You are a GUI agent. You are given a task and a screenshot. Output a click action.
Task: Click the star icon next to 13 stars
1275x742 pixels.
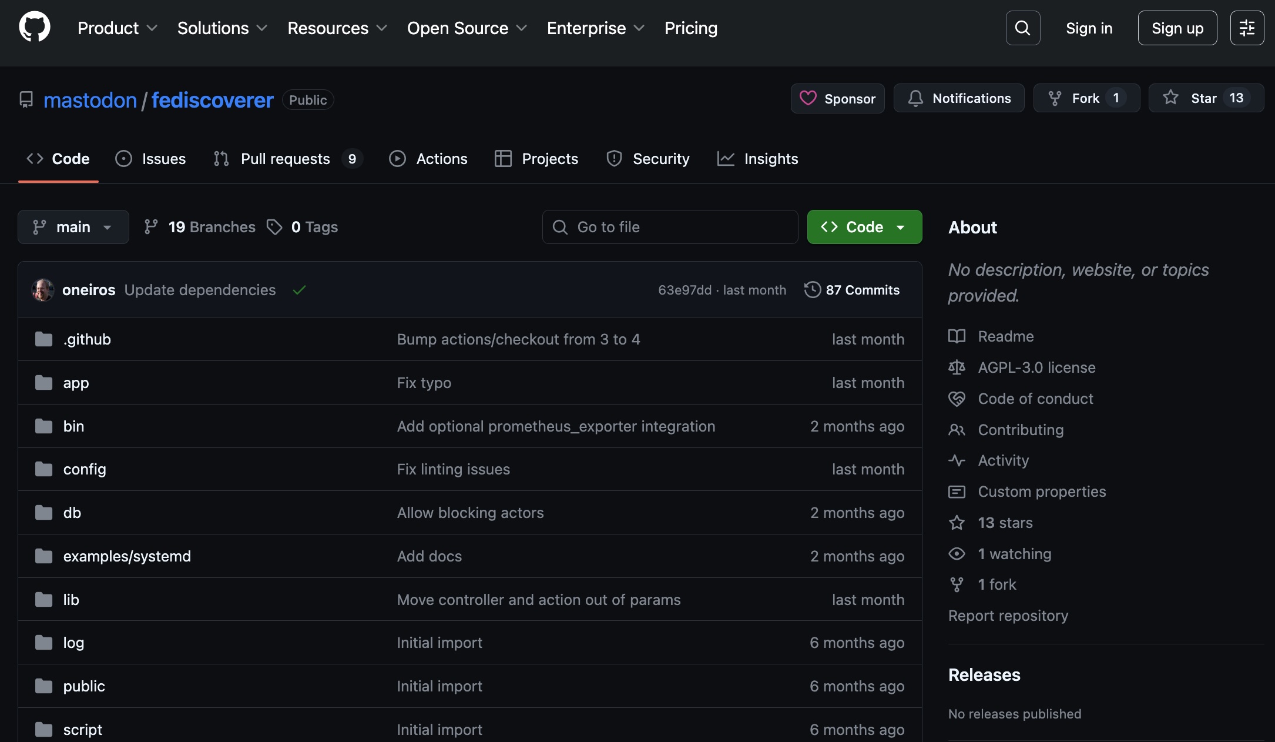[957, 523]
